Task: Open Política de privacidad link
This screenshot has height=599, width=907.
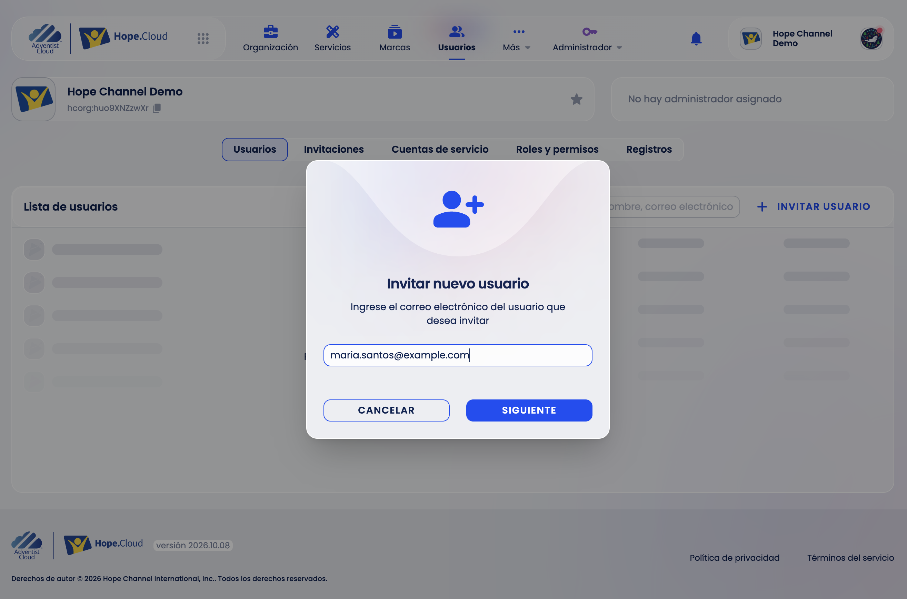Action: [734, 558]
